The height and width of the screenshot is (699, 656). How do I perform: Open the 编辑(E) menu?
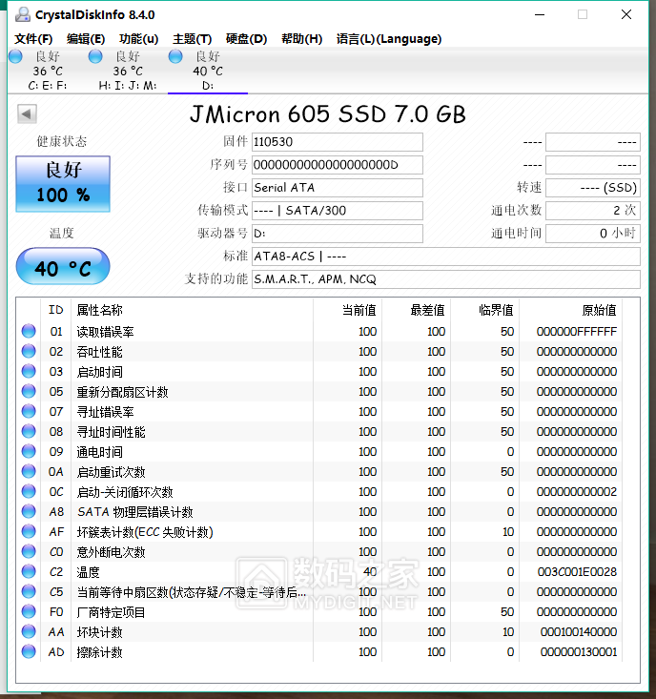tap(86, 39)
